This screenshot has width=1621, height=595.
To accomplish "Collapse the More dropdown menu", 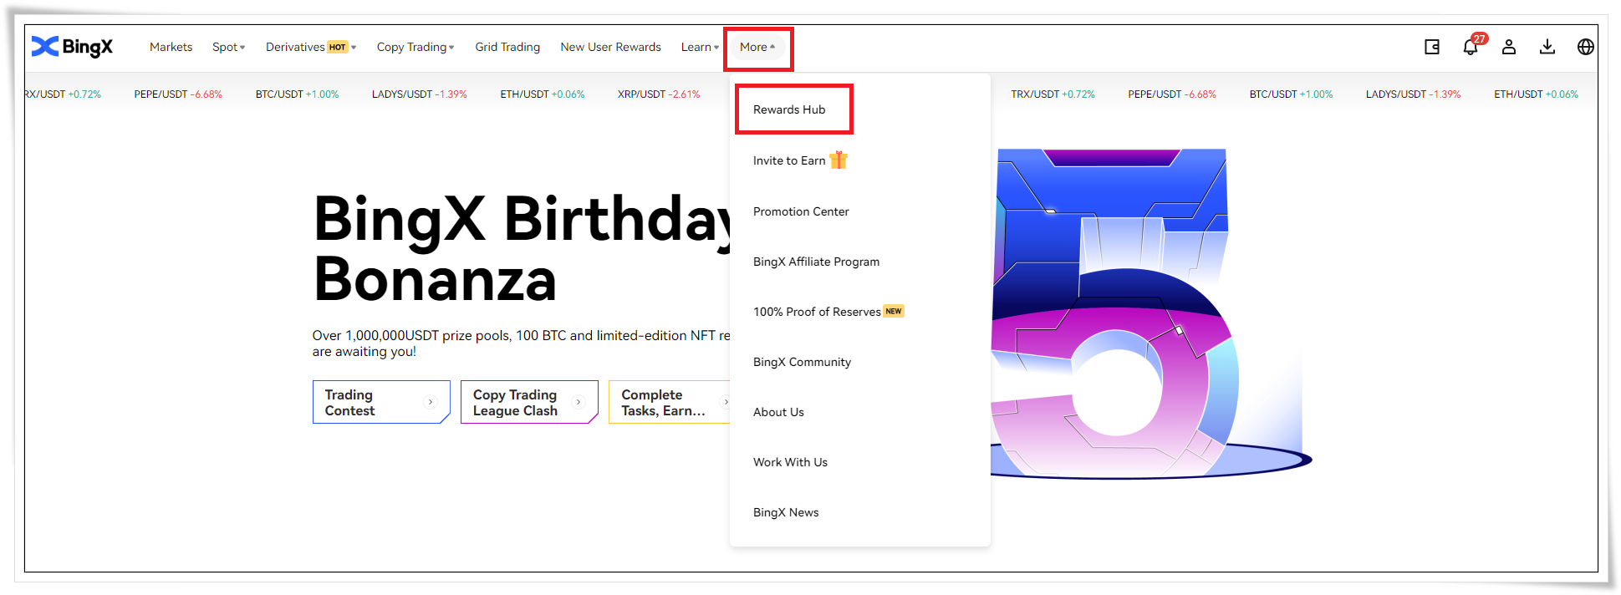I will pos(757,48).
